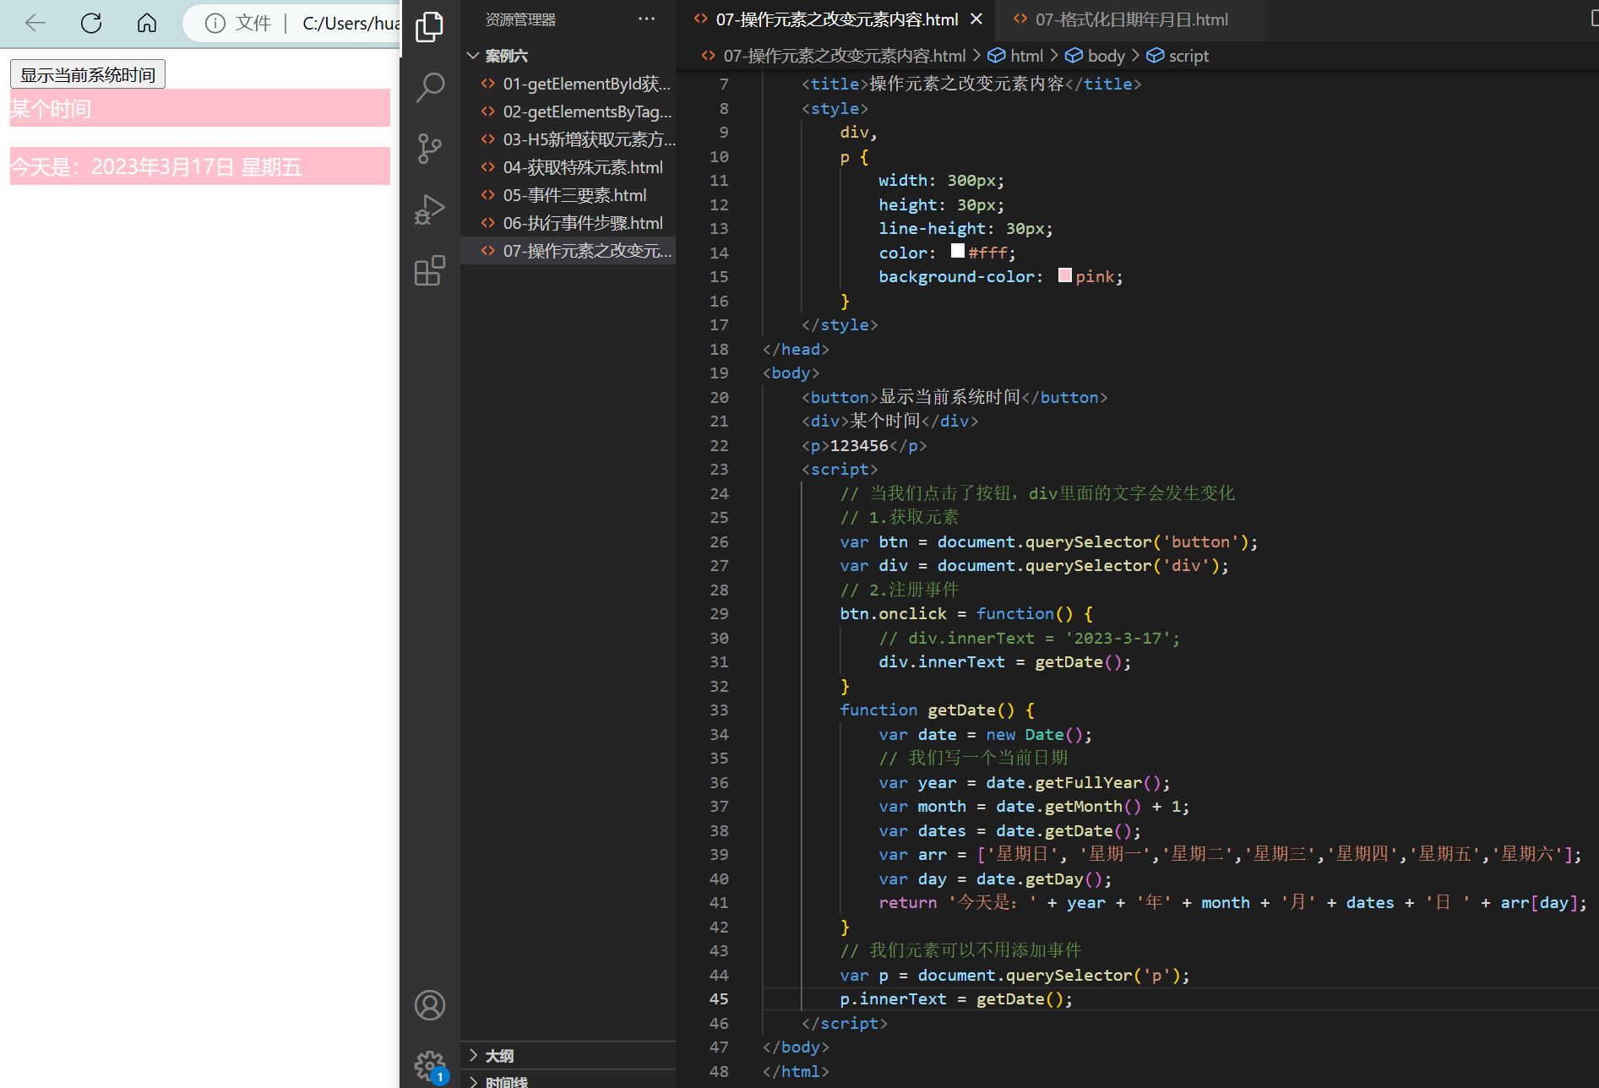Open the Run and Debug view
This screenshot has height=1088, width=1599.
[x=429, y=209]
